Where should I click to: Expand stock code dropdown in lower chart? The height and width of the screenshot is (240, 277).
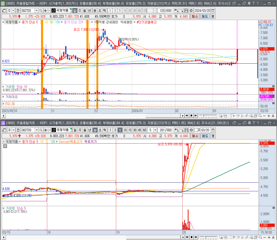(37, 130)
